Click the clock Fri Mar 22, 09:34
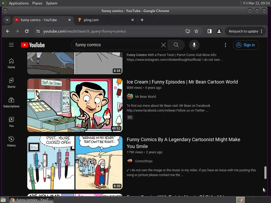 [256, 3]
